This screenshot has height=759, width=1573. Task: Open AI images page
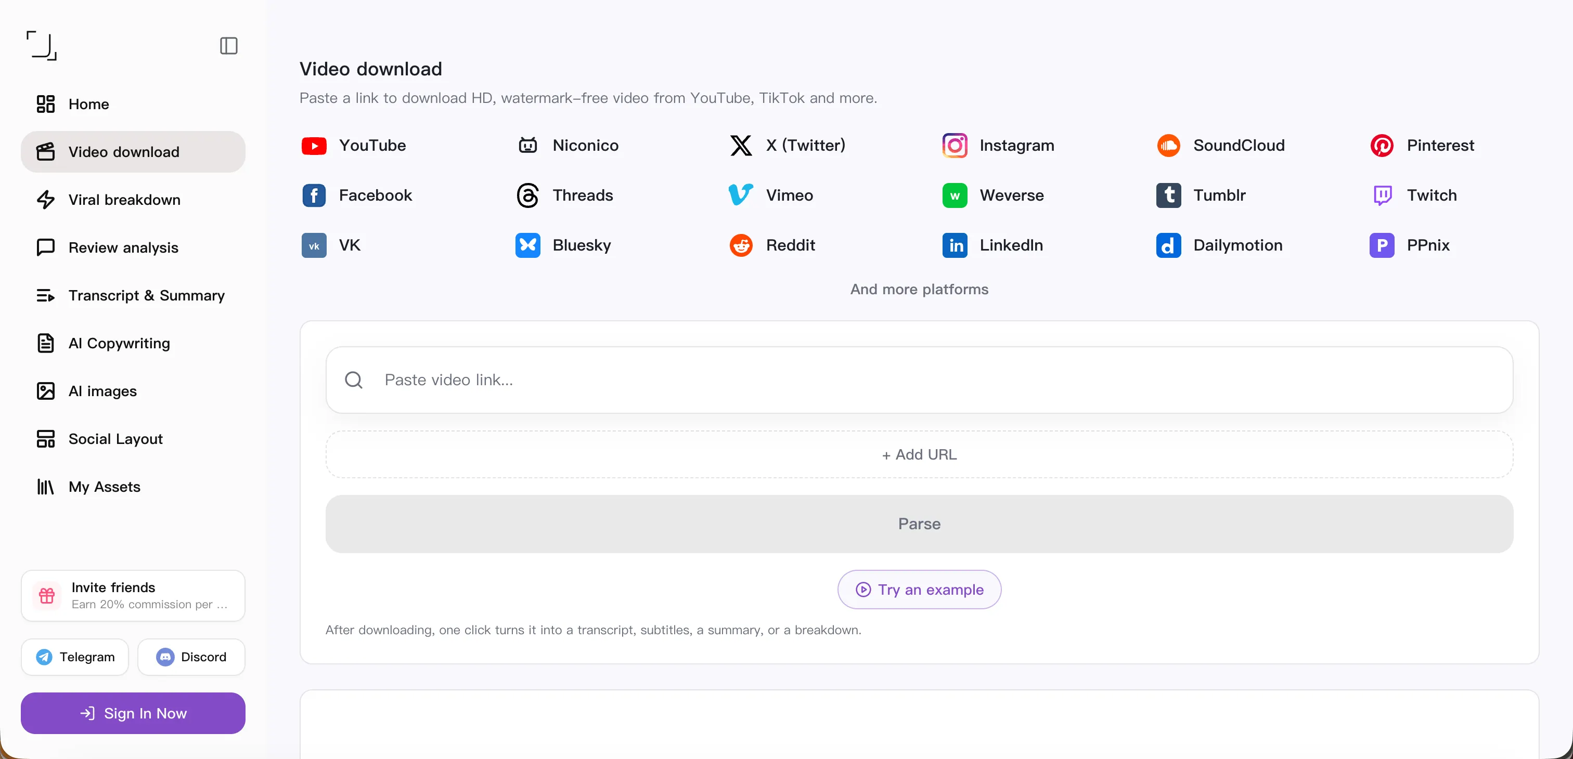coord(133,391)
